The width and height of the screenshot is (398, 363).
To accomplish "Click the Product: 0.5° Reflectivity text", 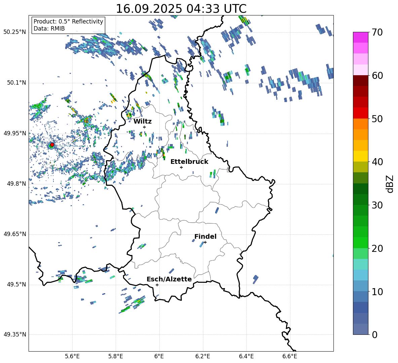I will pyautogui.click(x=68, y=21).
